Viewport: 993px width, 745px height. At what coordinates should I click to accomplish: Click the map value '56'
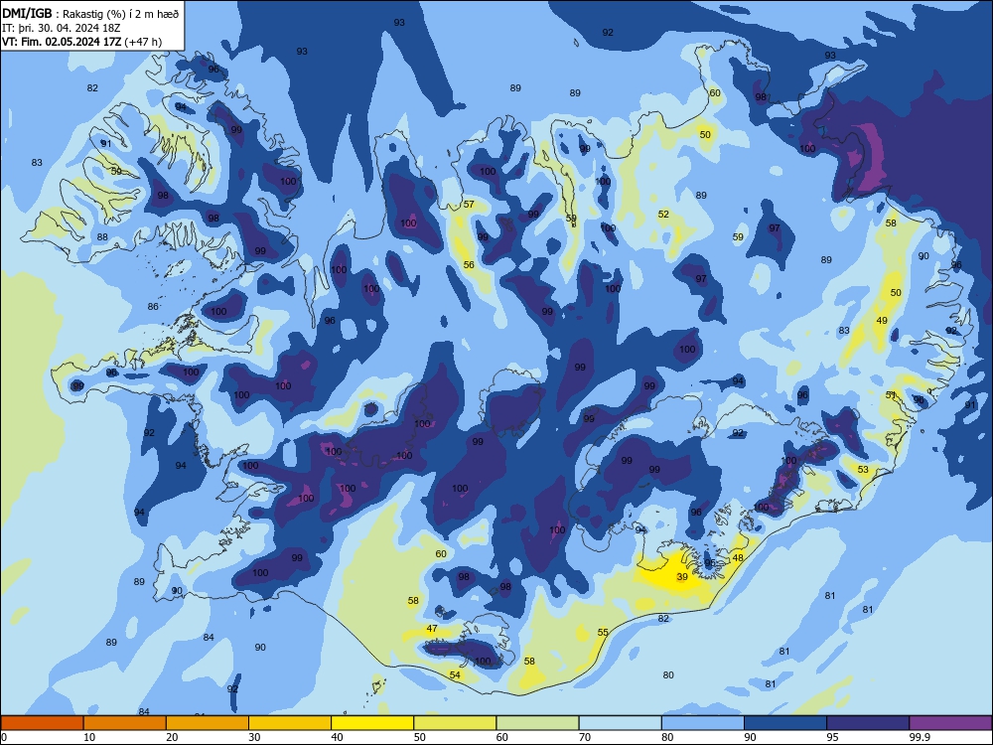point(469,265)
